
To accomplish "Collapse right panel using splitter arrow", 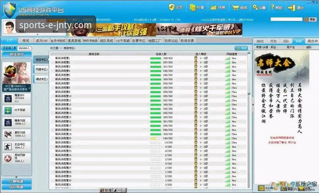I will tap(253, 105).
